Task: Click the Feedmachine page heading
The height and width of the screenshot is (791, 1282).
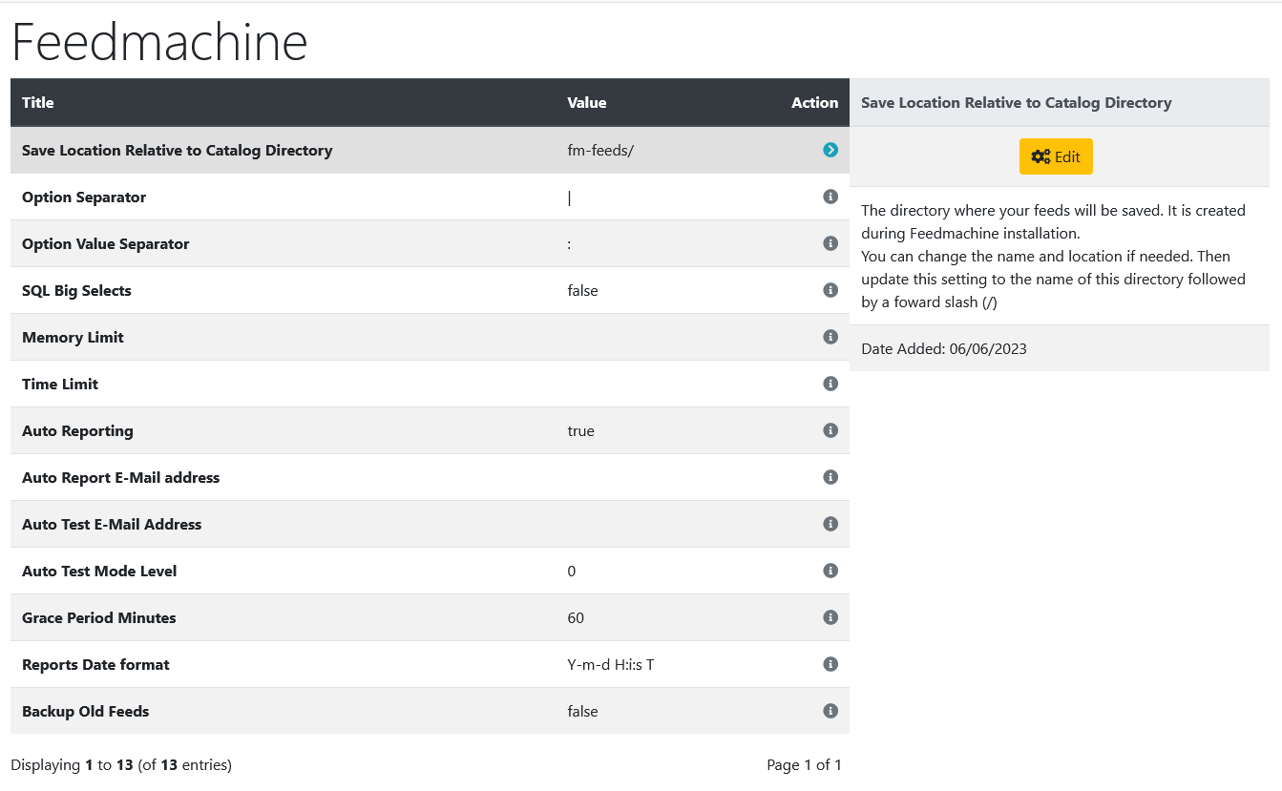Action: [x=159, y=42]
